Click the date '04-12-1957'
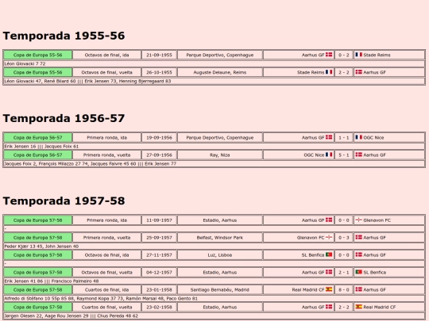 coord(159,273)
